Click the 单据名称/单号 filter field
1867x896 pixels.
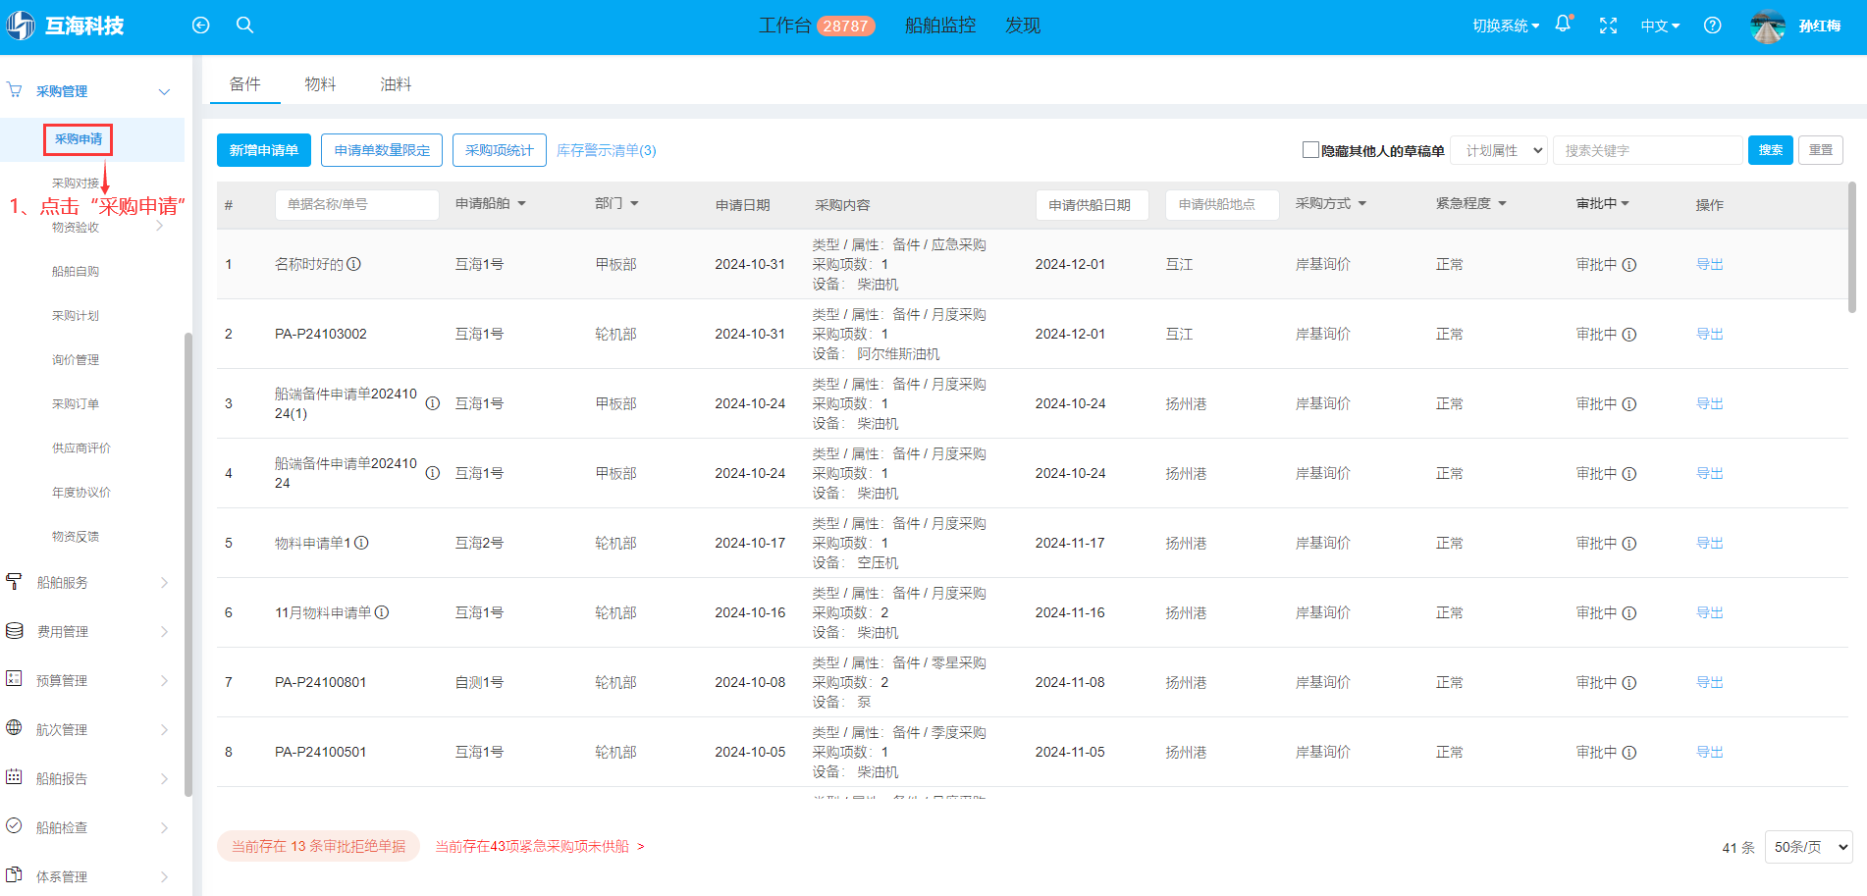[x=356, y=204]
